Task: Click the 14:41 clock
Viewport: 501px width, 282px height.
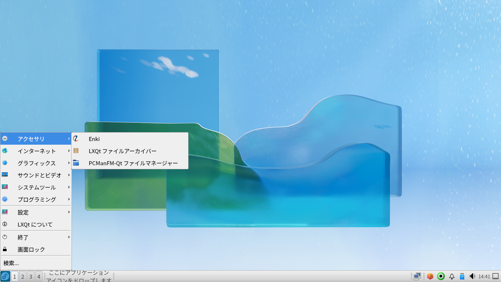Action: [484, 276]
